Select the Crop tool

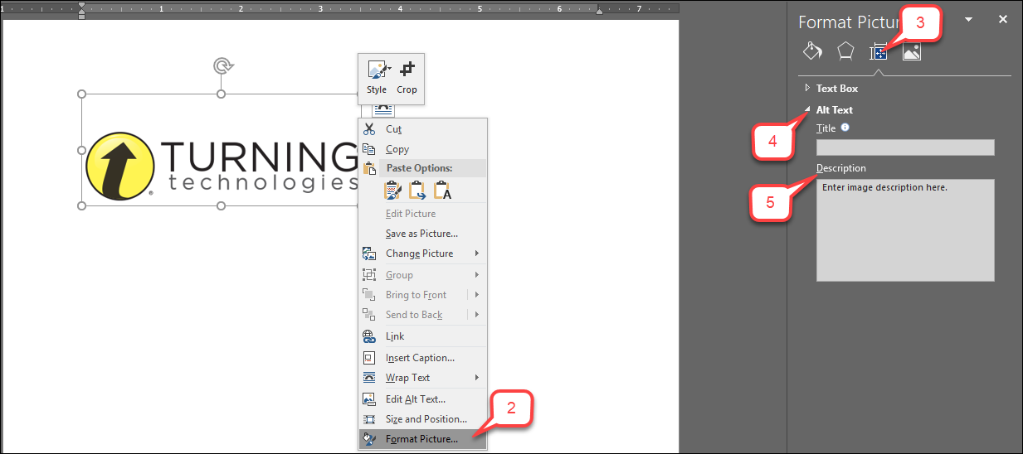(407, 79)
